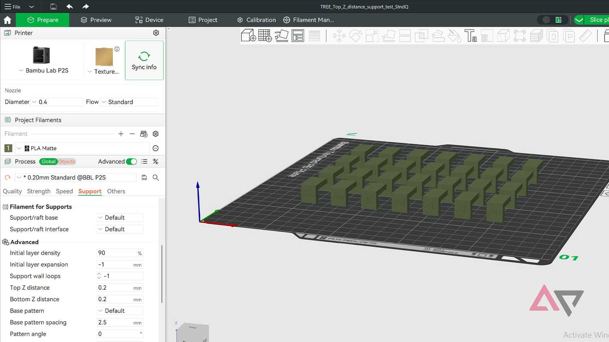609x342 pixels.
Task: Open the Calibration tab
Action: point(256,20)
